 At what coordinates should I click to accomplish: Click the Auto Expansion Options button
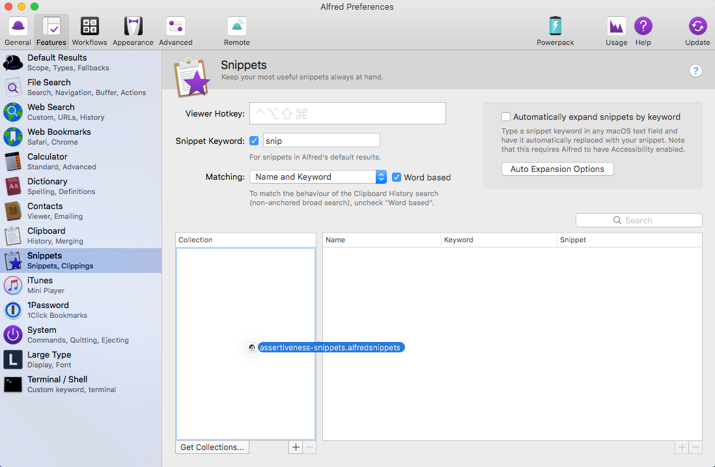click(x=557, y=169)
